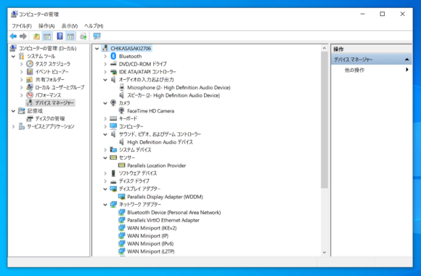Select the 記憶域 tree item
This screenshot has height=276, width=421.
(35, 110)
